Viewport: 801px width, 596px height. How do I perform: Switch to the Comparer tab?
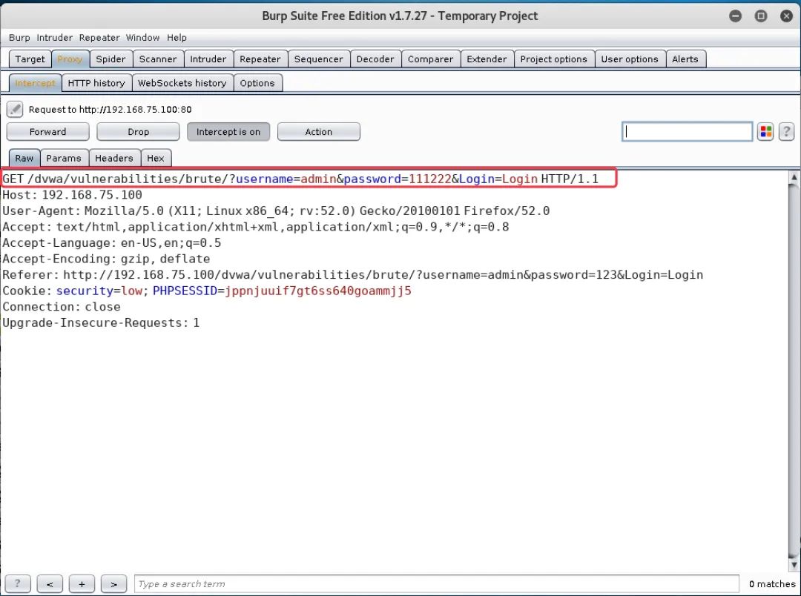pos(431,59)
